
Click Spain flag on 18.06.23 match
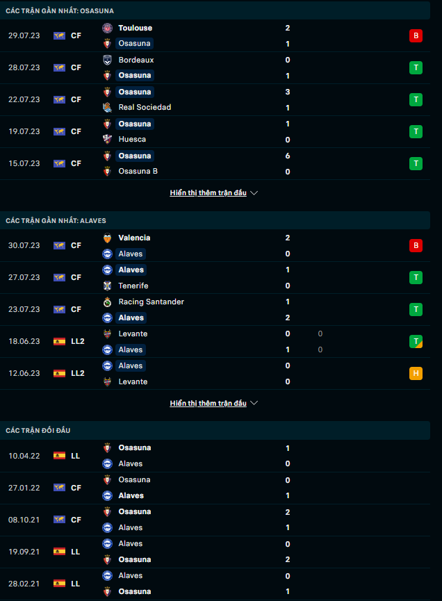coord(59,341)
